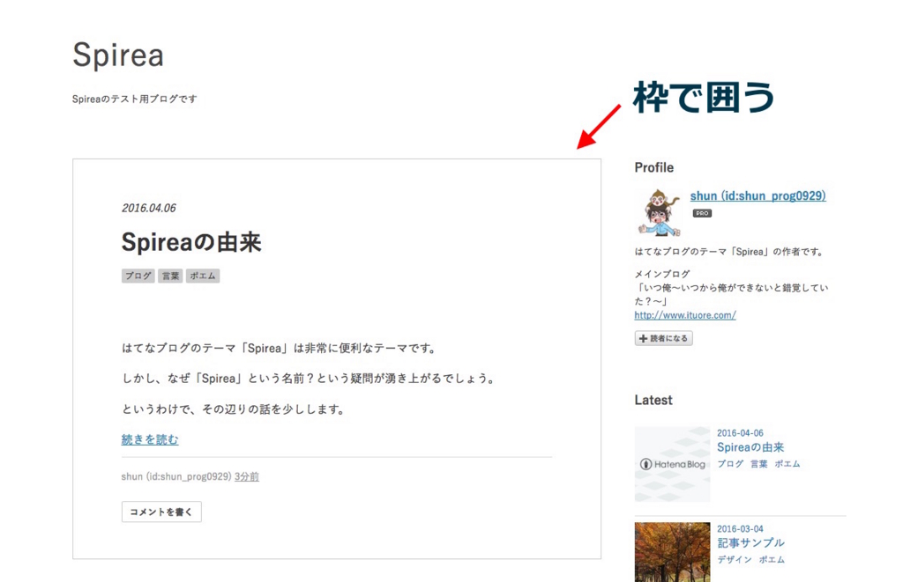Select ブログ tag in Latest first entry
This screenshot has width=903, height=582.
point(730,464)
